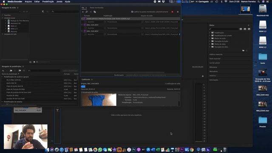Switch media browser to list view
Image resolution: width=272 pixels, height=153 pixels.
coord(31,62)
